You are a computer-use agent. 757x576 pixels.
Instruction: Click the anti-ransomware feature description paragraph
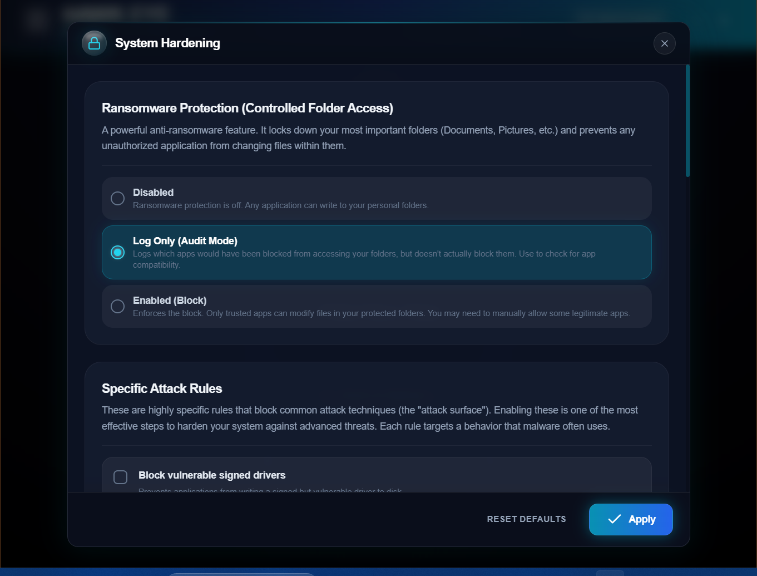pyautogui.click(x=368, y=138)
